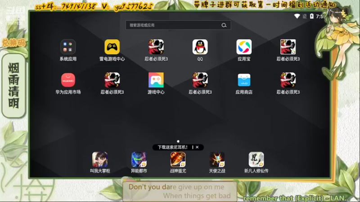Open the colorful 游戏中心 app
Viewport: 360px width, 202px height.
point(156,80)
